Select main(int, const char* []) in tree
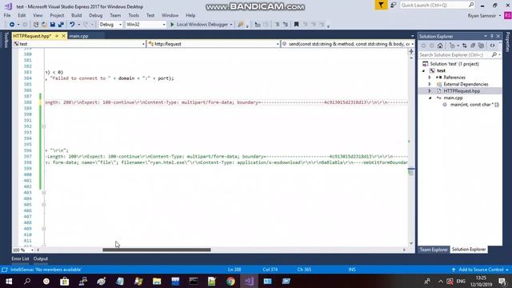The height and width of the screenshot is (288, 512). tap(474, 105)
